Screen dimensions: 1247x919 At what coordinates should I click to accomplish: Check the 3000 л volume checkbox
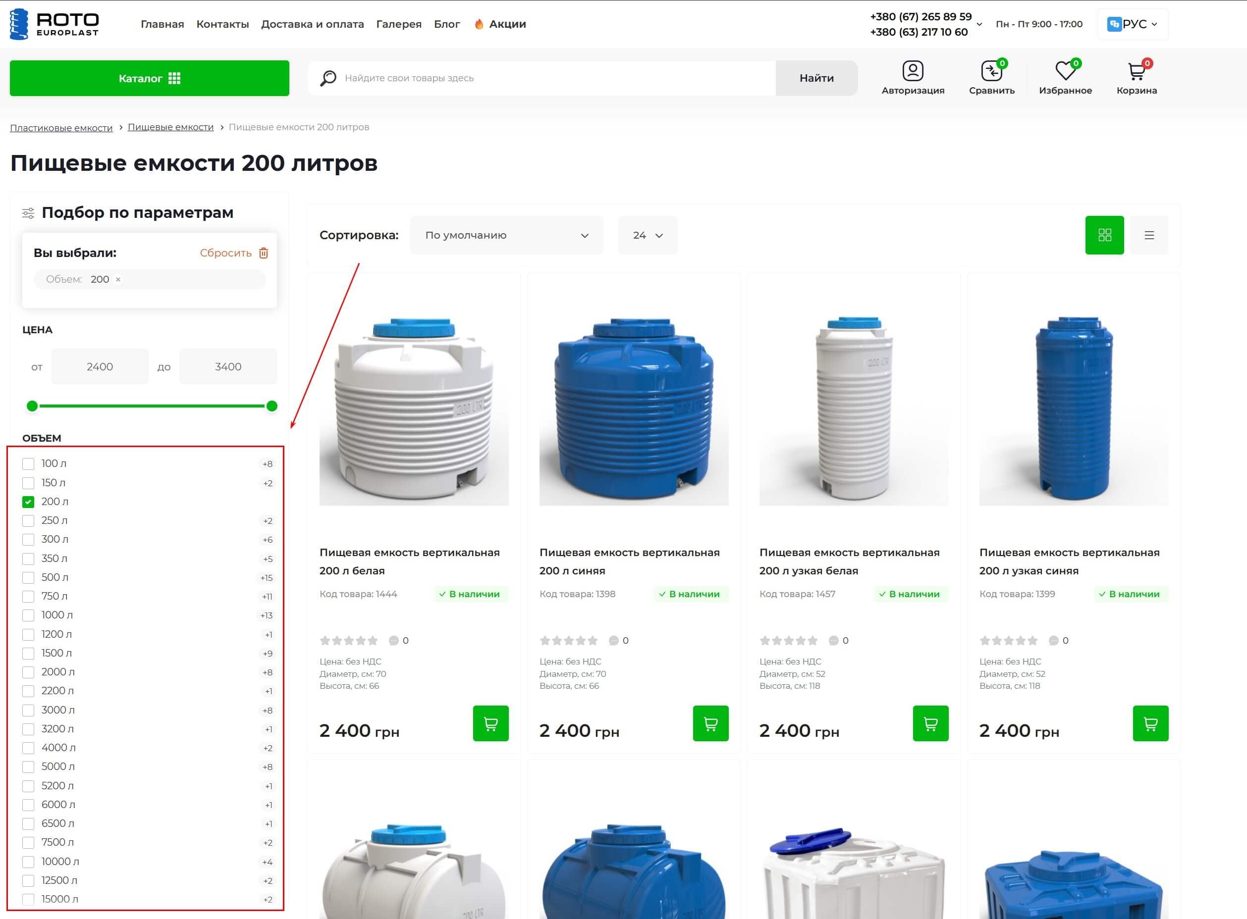(28, 711)
